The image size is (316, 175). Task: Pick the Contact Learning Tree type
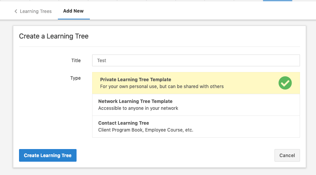click(x=123, y=123)
